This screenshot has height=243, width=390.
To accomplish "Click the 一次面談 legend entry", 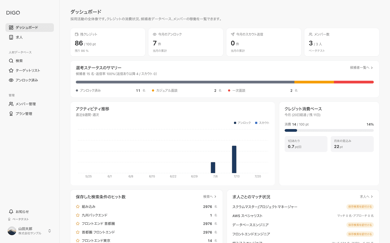I will [x=263, y=90].
